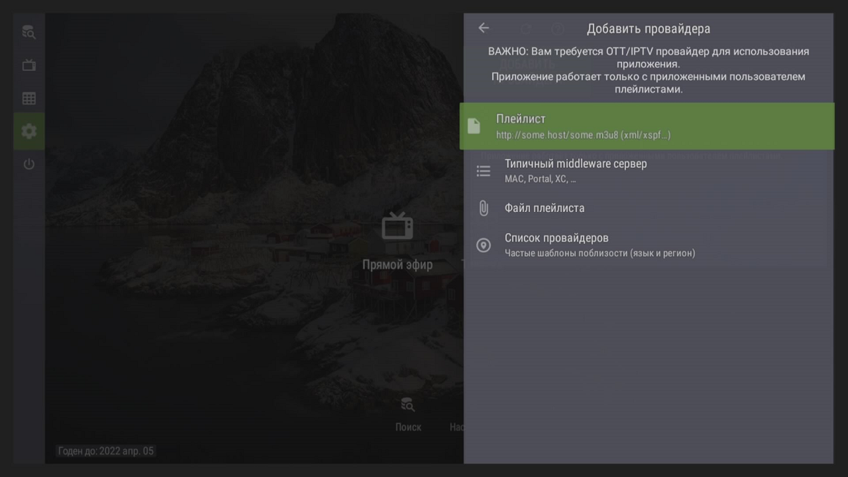Click the settings gear in the left sidebar
This screenshot has height=477, width=848.
pos(29,131)
